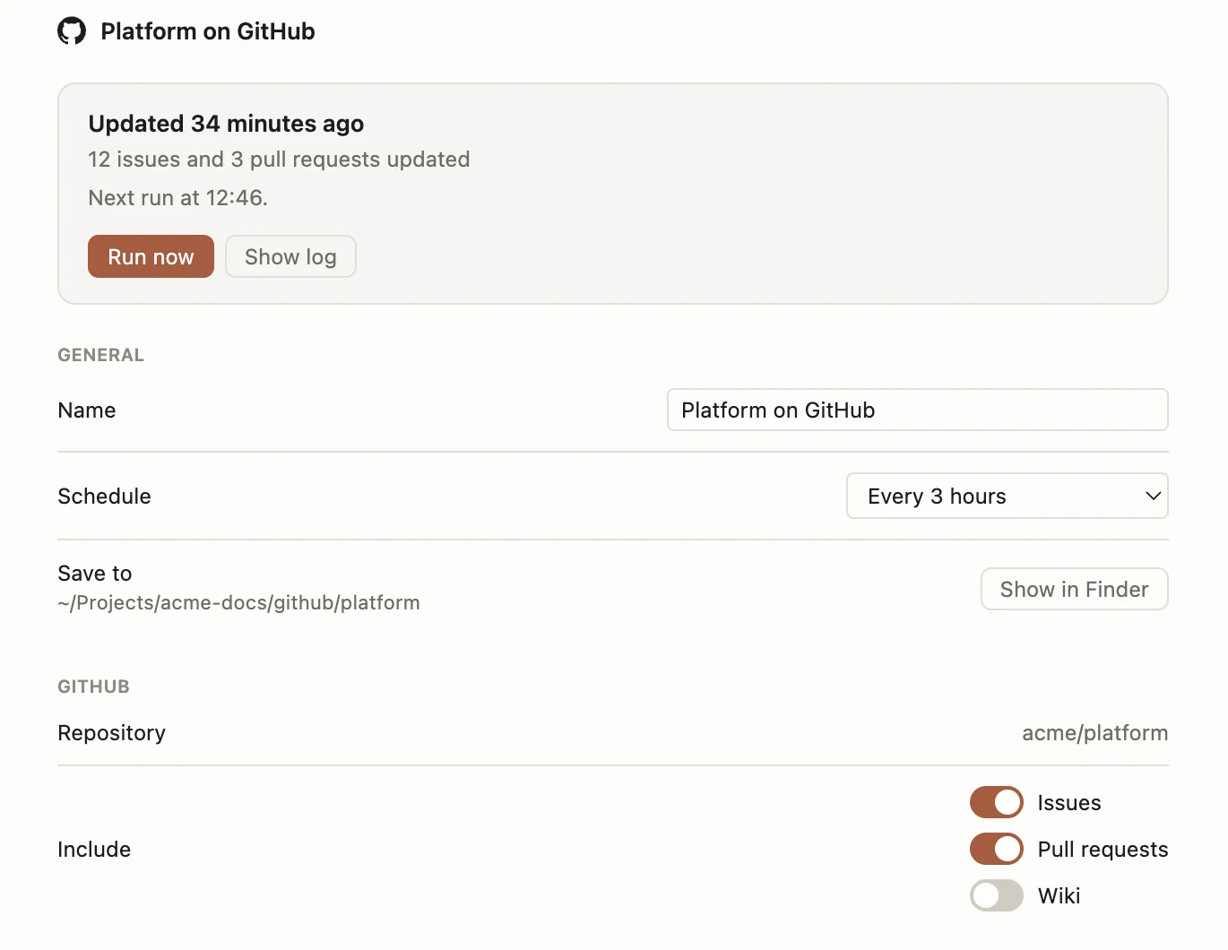
Task: Disable the Issues toggle
Action: pos(996,802)
